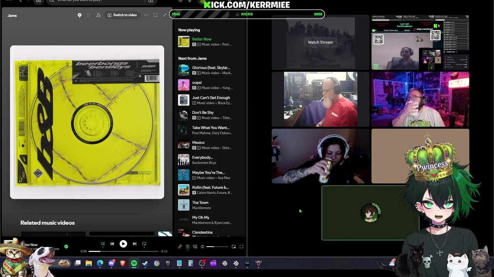494x277 pixels.
Task: Open the follow artist person icon in the header
Action: [98, 15]
